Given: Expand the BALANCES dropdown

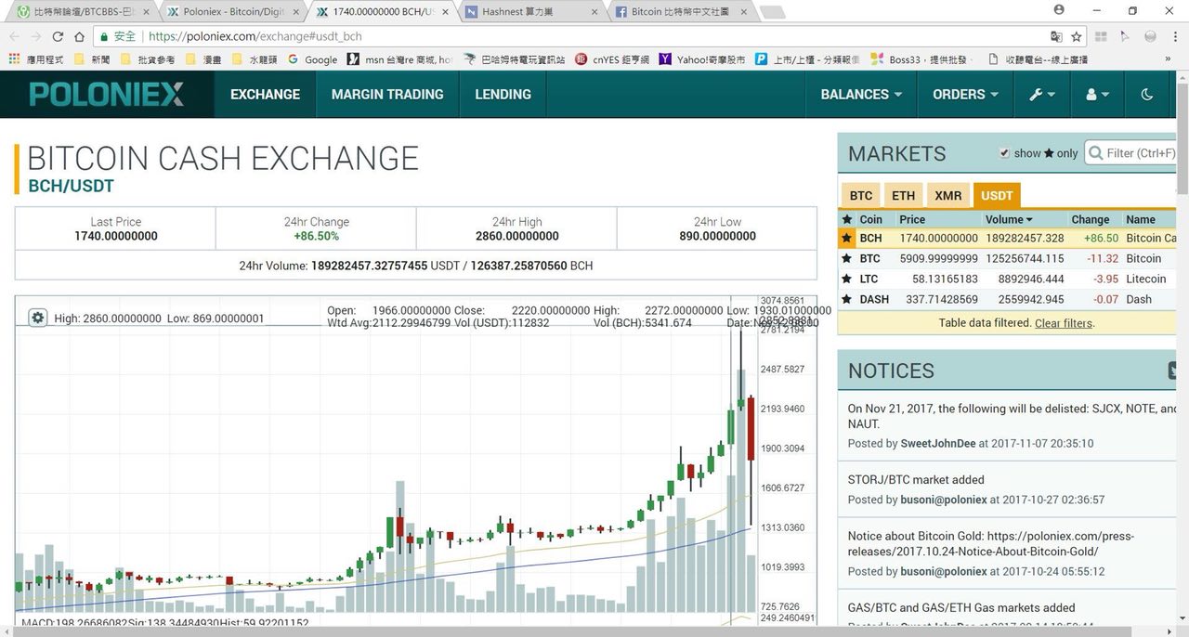Looking at the screenshot, I should pos(861,94).
